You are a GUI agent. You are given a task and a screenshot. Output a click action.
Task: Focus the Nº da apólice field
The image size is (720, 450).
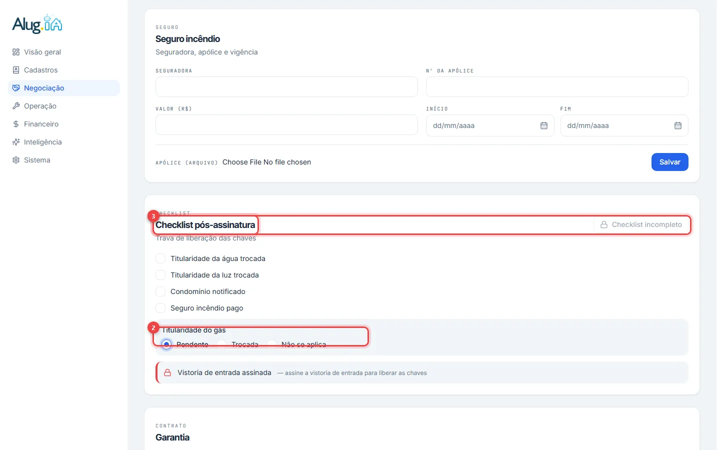pos(557,86)
